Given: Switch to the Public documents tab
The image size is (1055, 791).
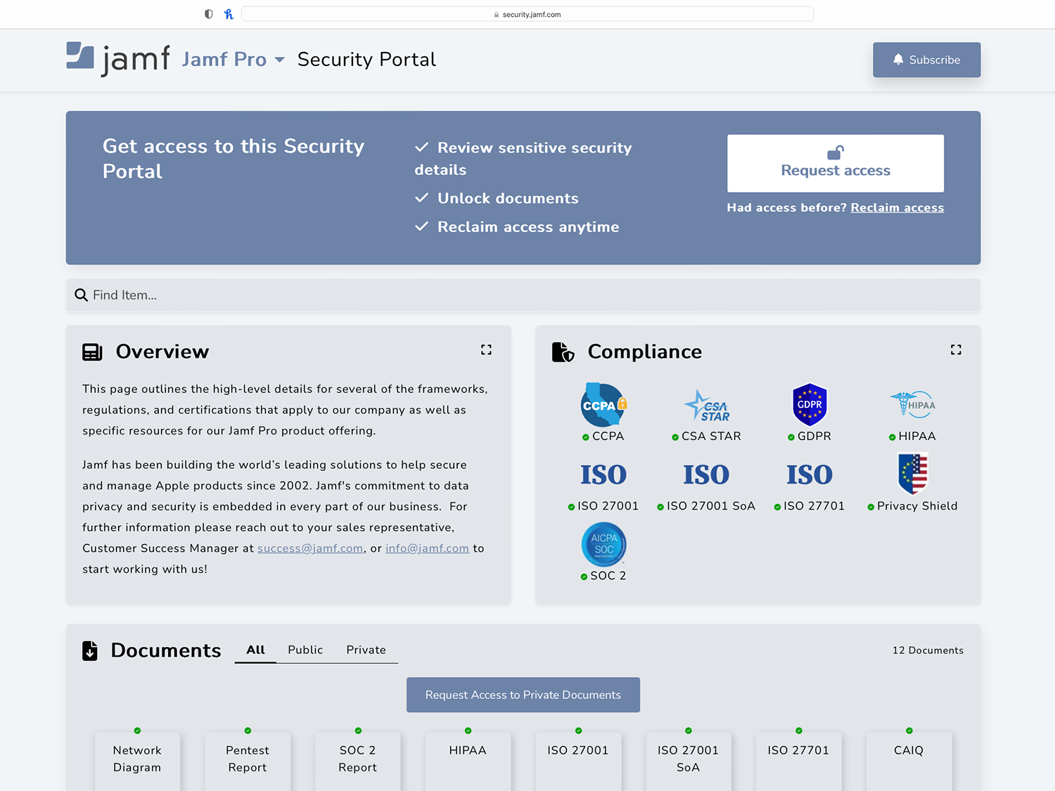Looking at the screenshot, I should click(305, 650).
